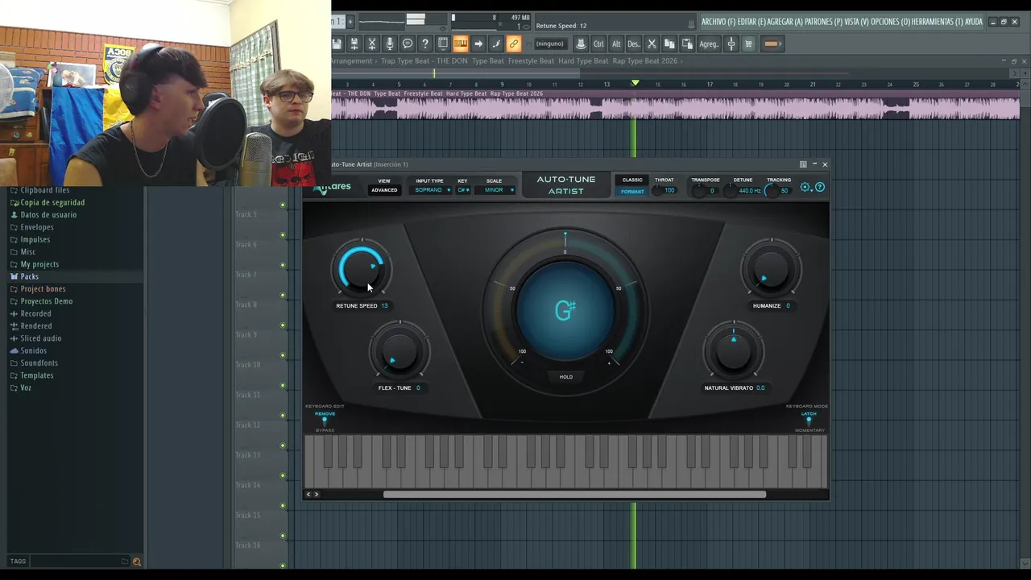
Task: Click the scissors cut icon beside Des.
Action: [652, 43]
